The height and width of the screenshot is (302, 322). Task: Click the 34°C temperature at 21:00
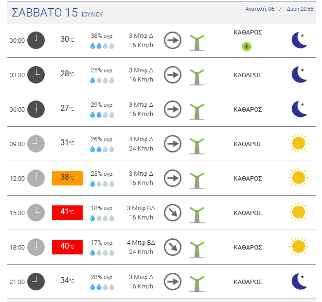coord(67,281)
